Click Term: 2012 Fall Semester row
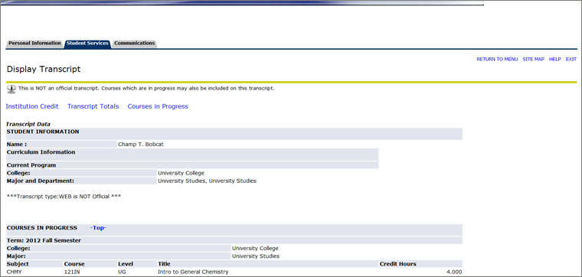This screenshot has width=582, height=277. click(x=234, y=241)
